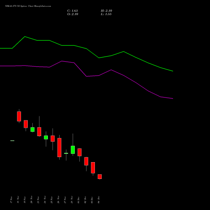This screenshot has height=210, width=210.
Task: Click the red 01 Dec candlestick
Action: coord(79,152)
